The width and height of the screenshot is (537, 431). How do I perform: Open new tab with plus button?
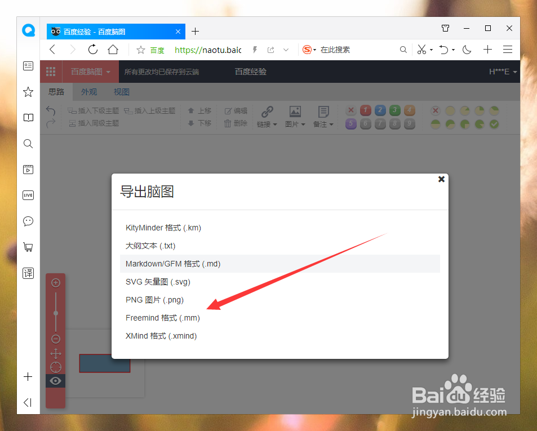[195, 31]
